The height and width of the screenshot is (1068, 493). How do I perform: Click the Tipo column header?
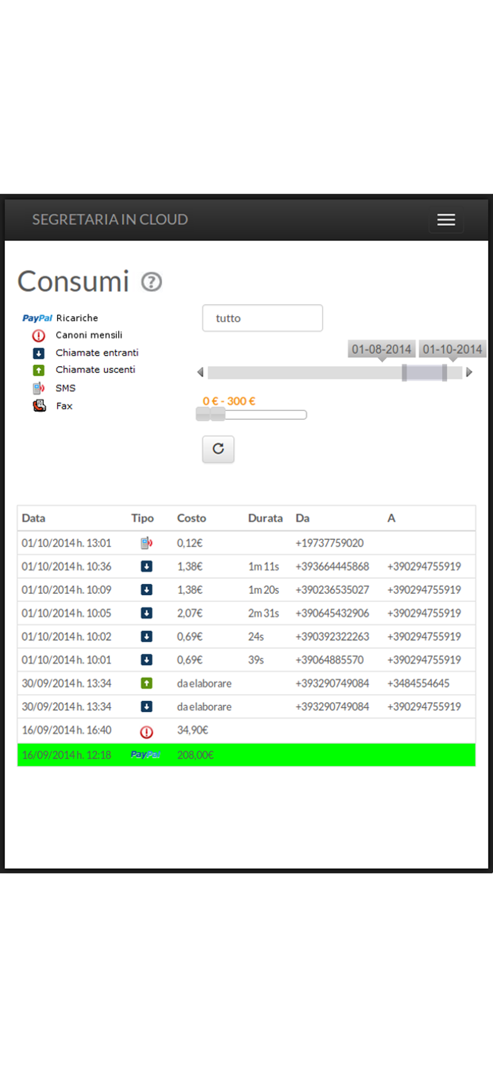tap(143, 518)
